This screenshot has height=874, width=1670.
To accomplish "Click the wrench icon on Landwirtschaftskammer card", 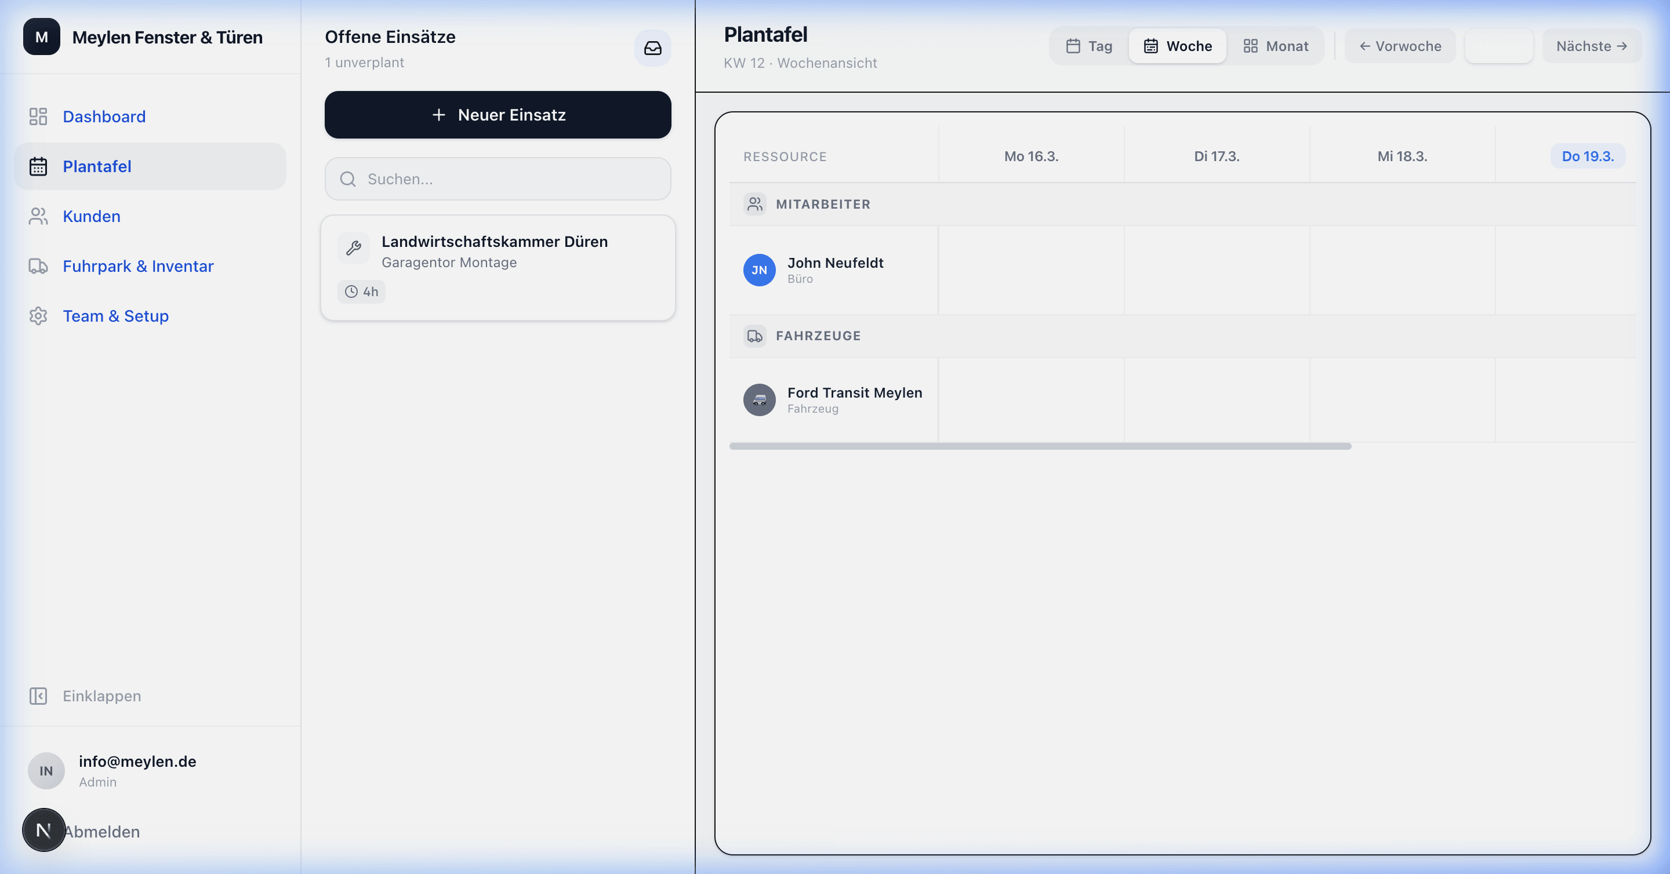I will coord(353,248).
